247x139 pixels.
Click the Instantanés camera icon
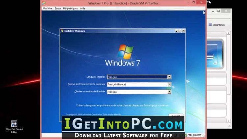pos(210,25)
